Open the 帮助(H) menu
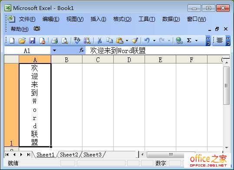This screenshot has width=234, height=170. point(20,29)
